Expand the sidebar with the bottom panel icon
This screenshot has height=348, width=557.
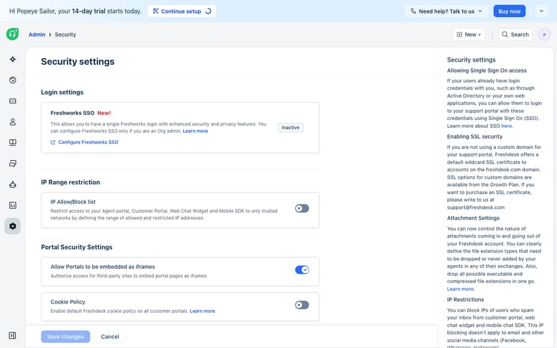point(12,336)
